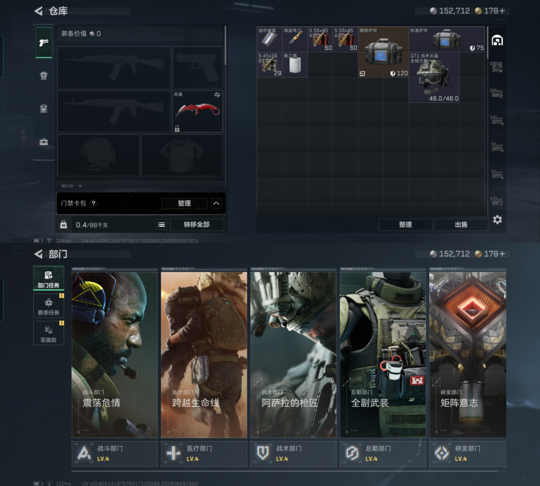Open the 全副武装 mission card

[x=382, y=353]
